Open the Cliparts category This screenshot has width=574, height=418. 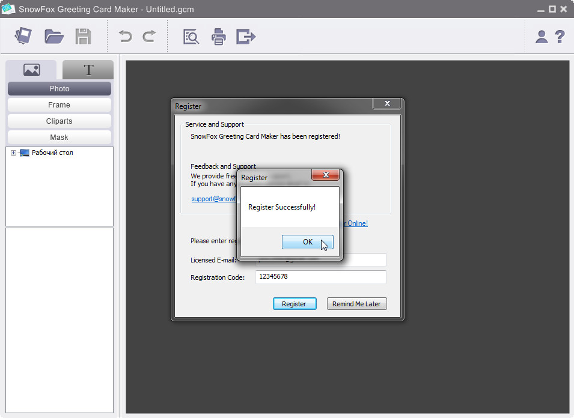[60, 121]
